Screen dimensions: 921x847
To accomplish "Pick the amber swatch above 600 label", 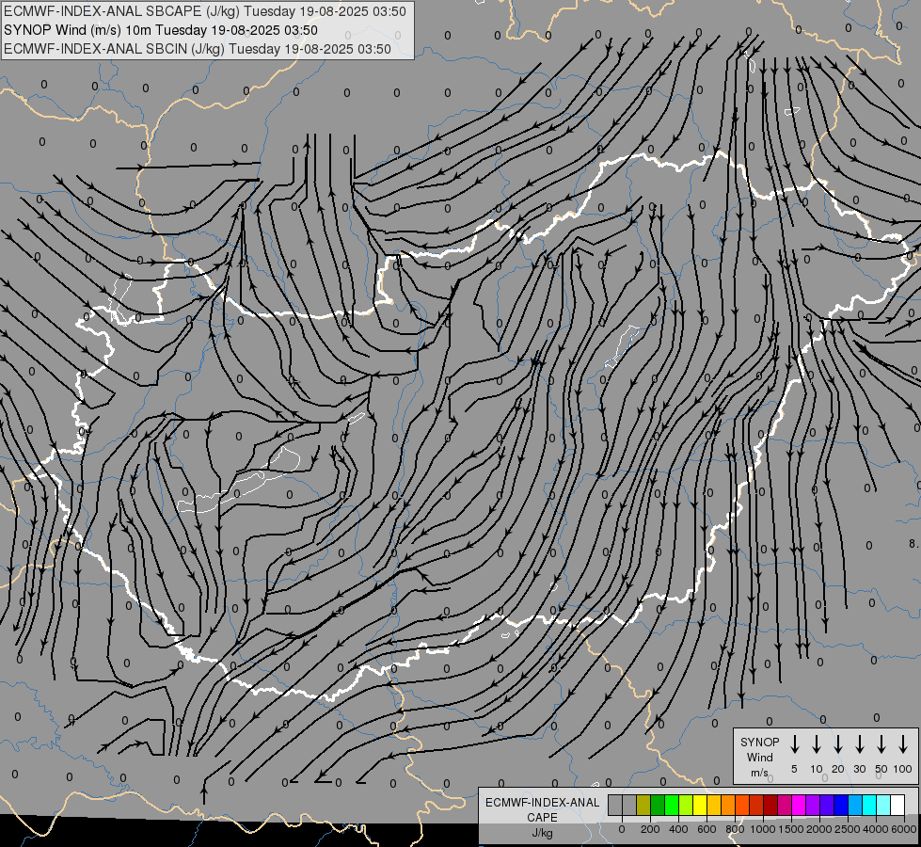I will (x=714, y=805).
